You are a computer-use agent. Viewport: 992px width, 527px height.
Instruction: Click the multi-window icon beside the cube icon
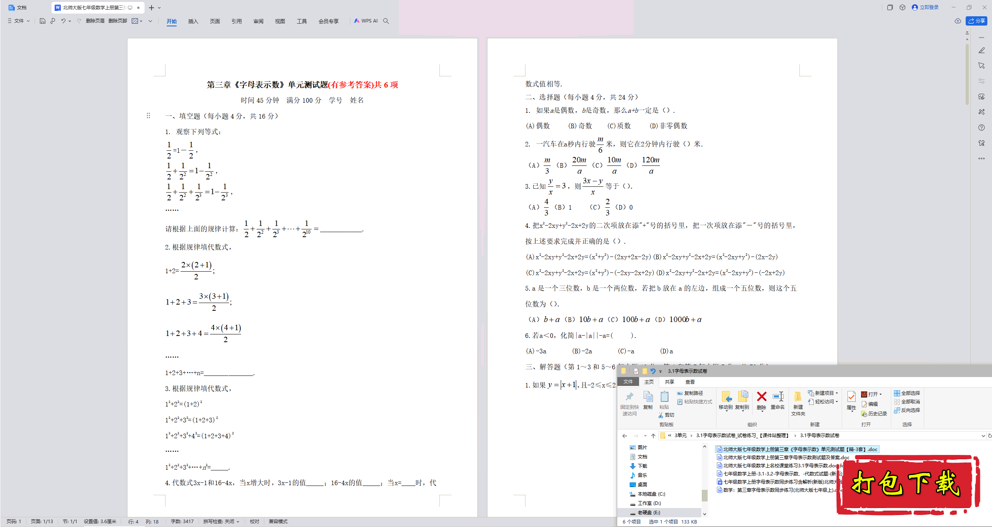point(890,7)
